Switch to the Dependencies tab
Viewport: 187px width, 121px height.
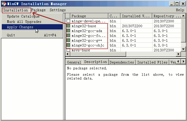pos(122,62)
